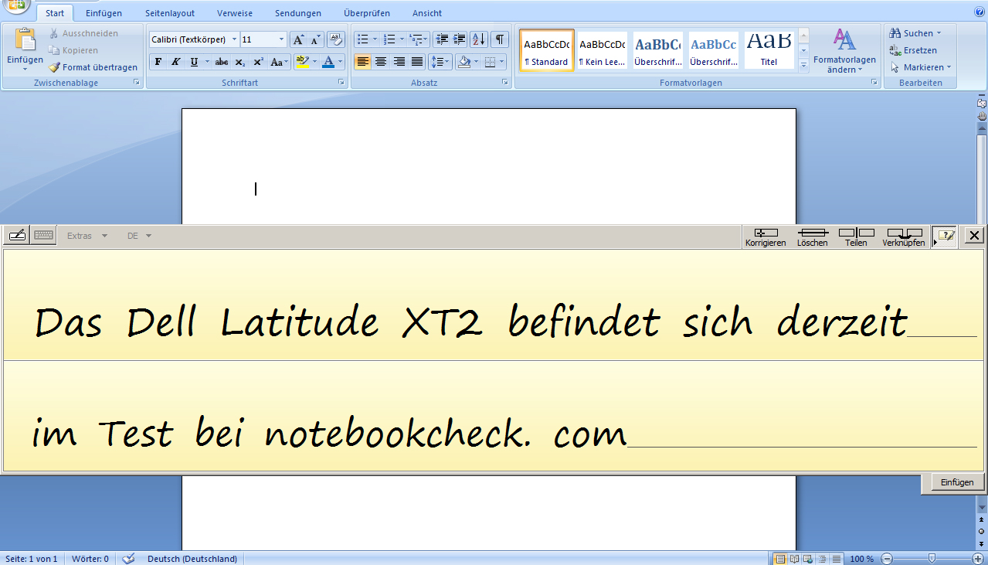Switch to the Überprüfen tab
This screenshot has width=988, height=565.
click(x=367, y=13)
